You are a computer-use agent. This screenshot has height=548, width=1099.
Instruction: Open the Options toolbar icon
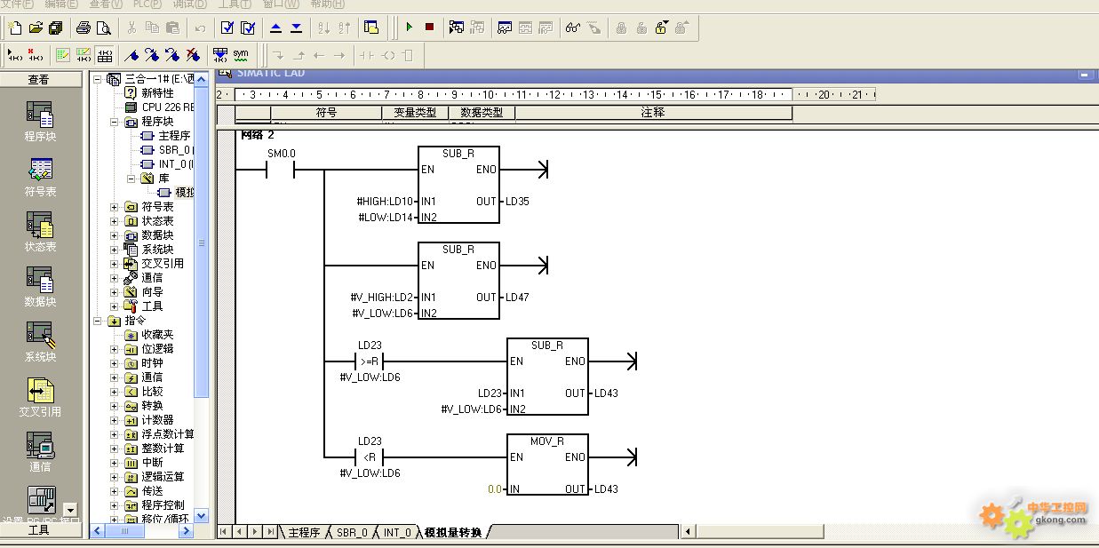[x=371, y=28]
